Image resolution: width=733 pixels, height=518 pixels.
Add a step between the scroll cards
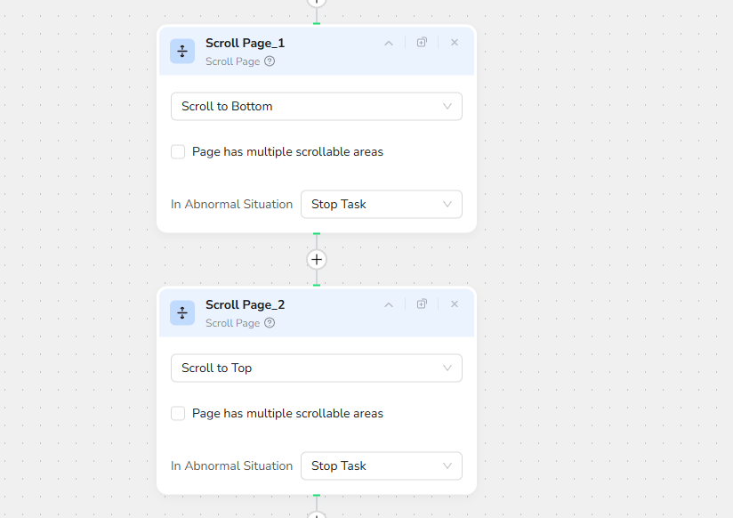click(317, 260)
